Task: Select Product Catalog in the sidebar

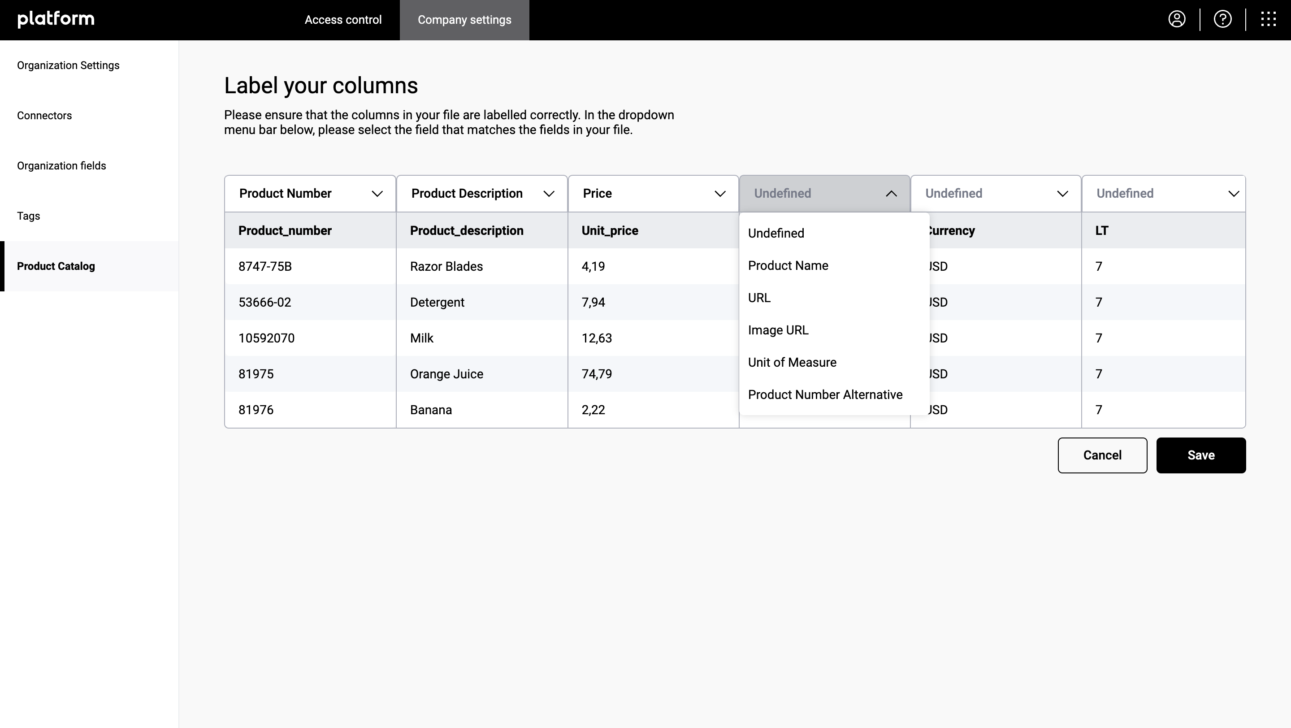Action: pos(89,266)
